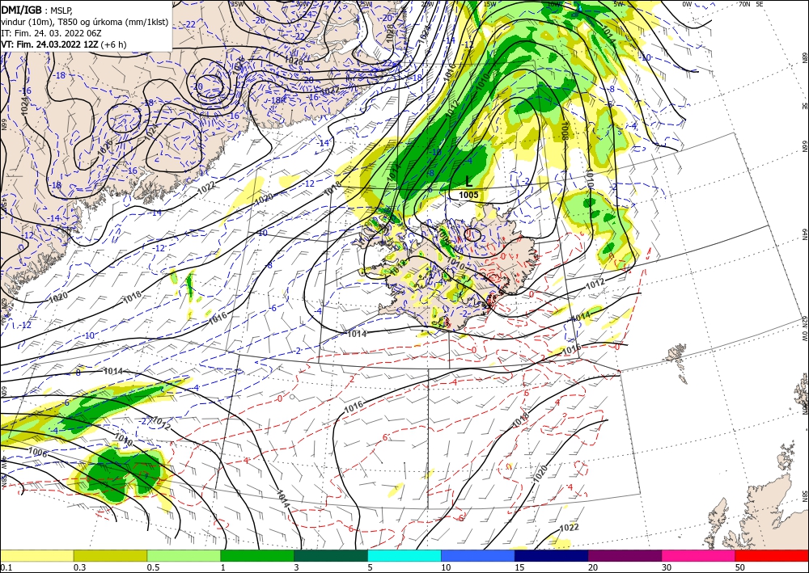
Task: Click the 'DMI/IGB : MSLP,' title text
Action: coord(37,9)
